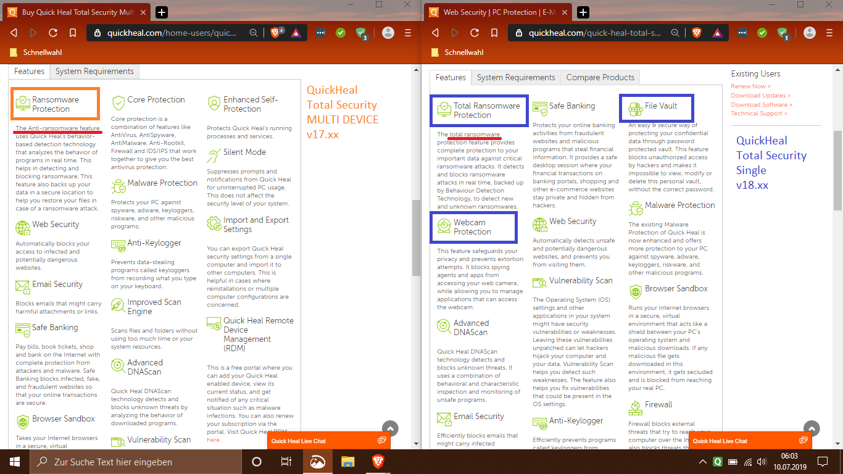Open the Download Software link

click(762, 105)
